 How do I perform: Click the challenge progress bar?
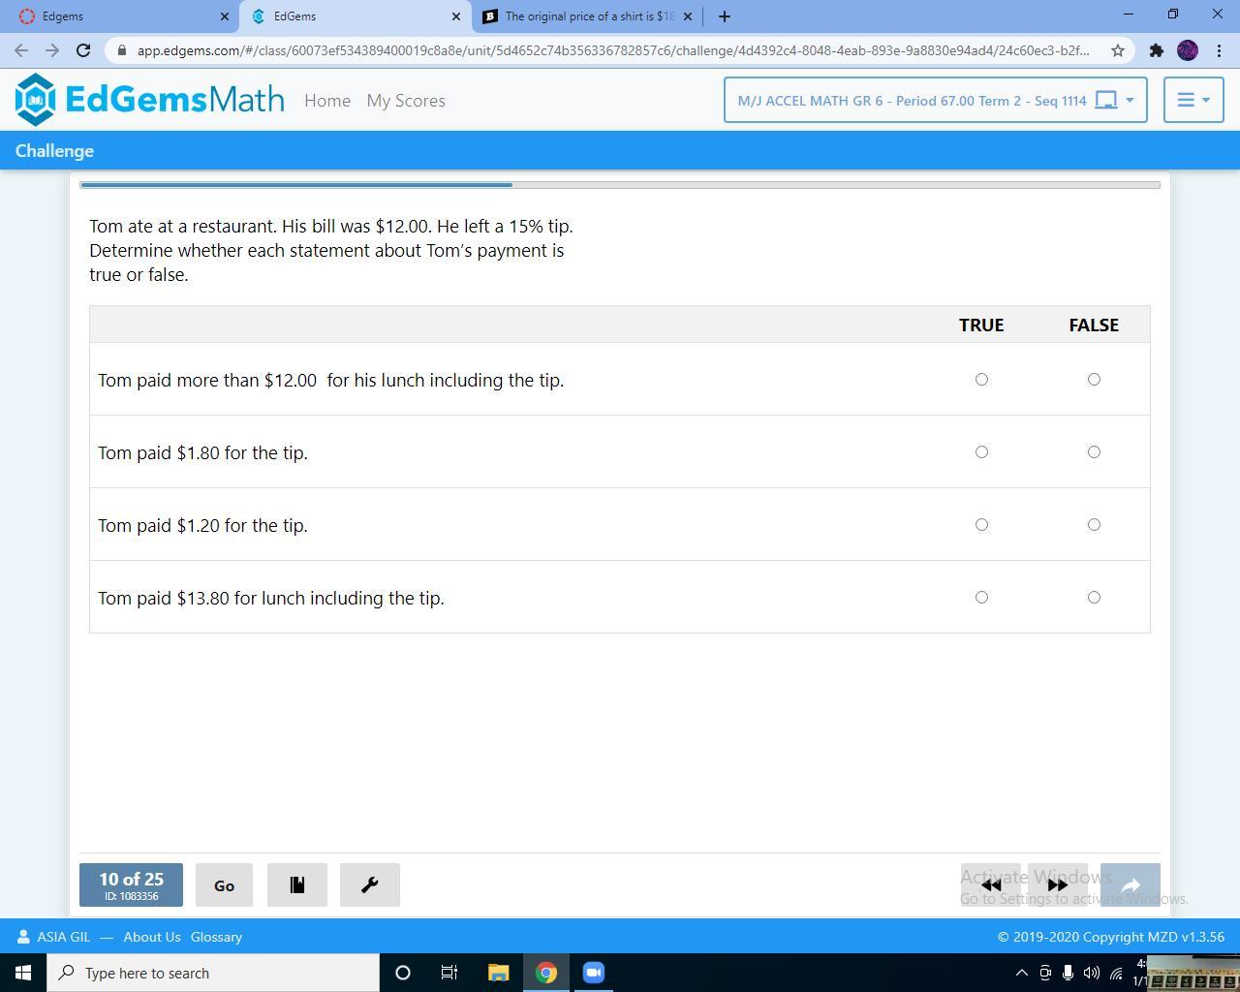coord(620,184)
